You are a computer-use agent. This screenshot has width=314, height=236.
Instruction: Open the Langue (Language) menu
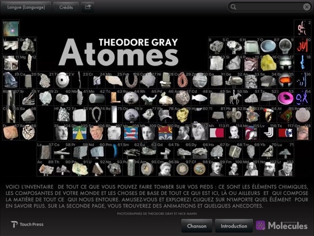(x=26, y=7)
